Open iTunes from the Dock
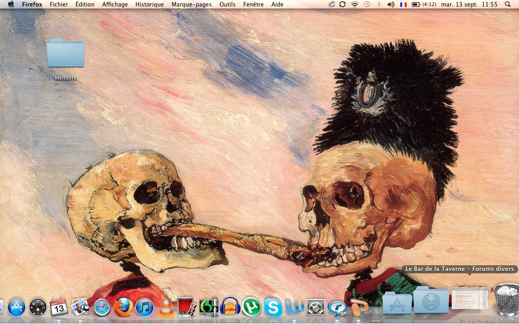Image resolution: width=519 pixels, height=324 pixels. 145,307
